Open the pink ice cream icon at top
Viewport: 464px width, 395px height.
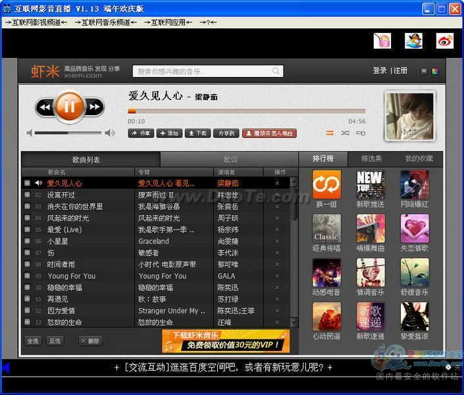point(382,41)
